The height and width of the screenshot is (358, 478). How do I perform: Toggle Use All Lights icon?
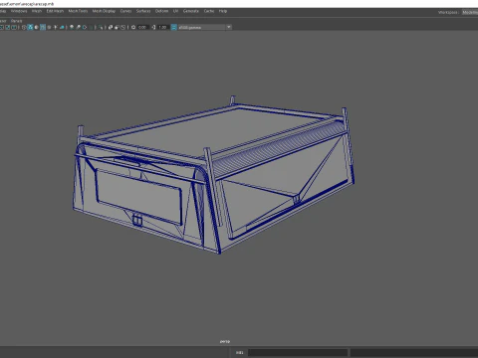click(56, 27)
